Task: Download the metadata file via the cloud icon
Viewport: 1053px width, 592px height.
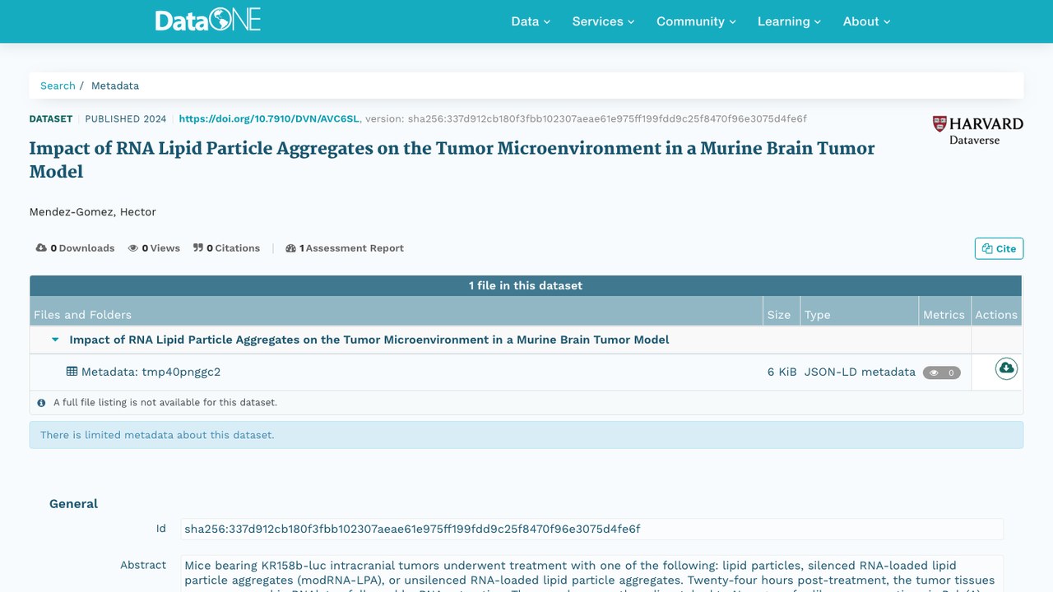Action: 1006,368
